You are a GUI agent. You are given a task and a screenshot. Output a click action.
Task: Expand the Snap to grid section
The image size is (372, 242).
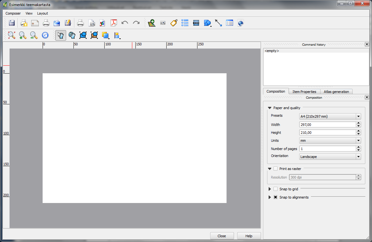[270, 189]
